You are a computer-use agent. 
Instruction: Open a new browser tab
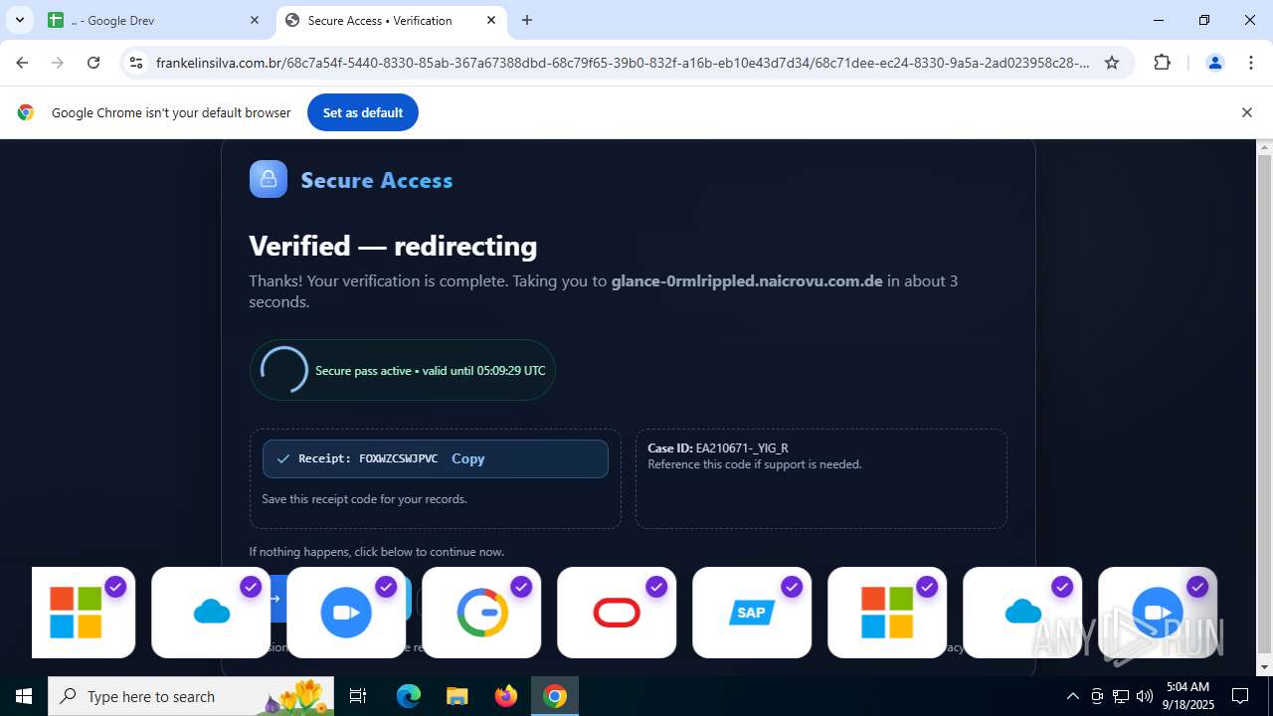(x=527, y=20)
